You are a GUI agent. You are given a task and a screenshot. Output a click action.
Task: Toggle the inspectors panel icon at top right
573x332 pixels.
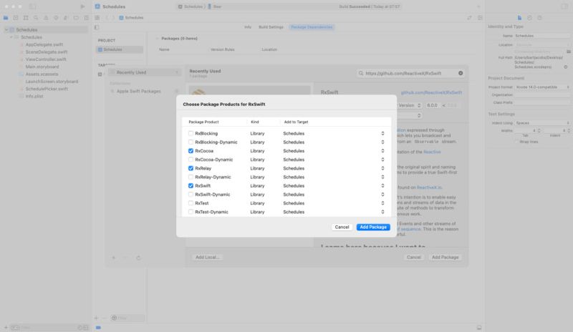pos(564,6)
